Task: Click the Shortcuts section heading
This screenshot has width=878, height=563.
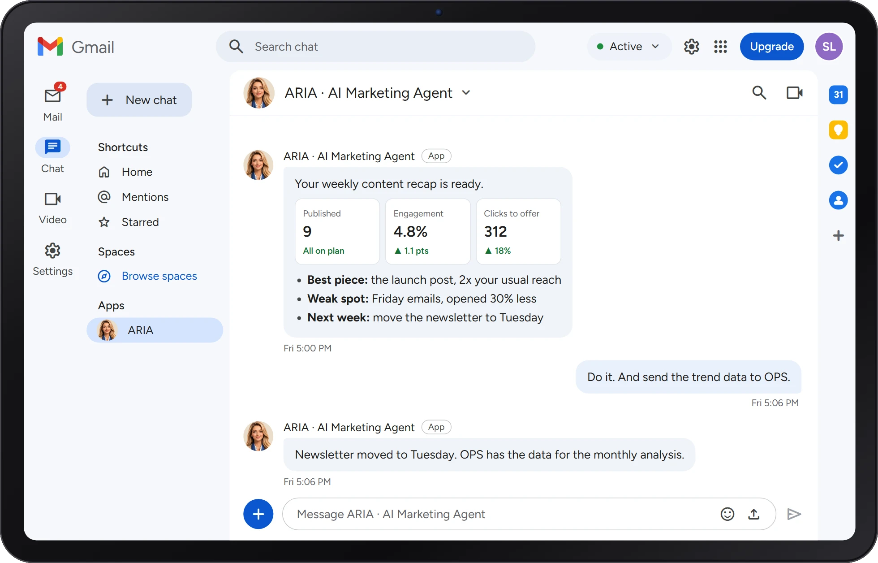Action: 123,147
